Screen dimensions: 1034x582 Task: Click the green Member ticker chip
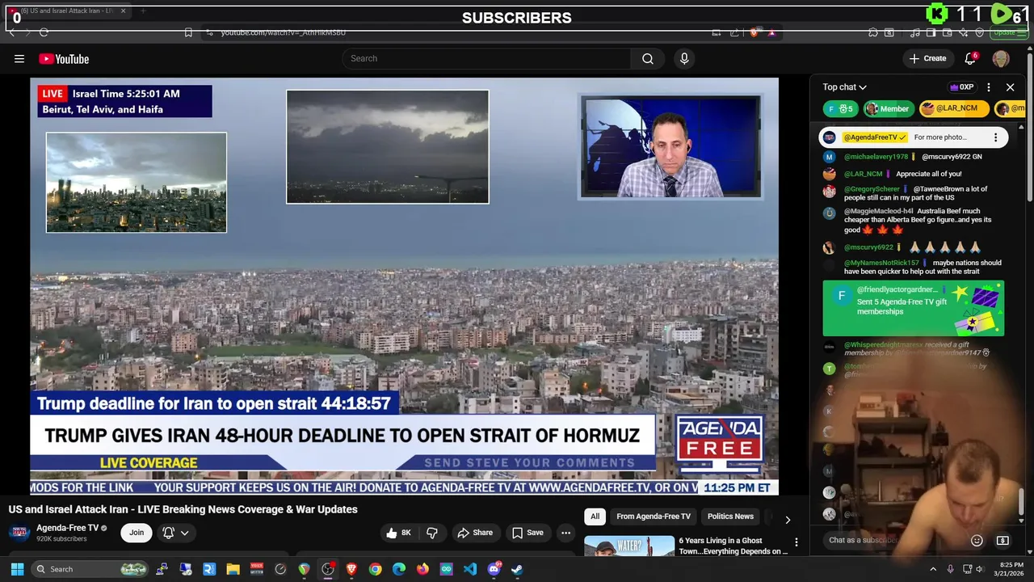point(888,108)
